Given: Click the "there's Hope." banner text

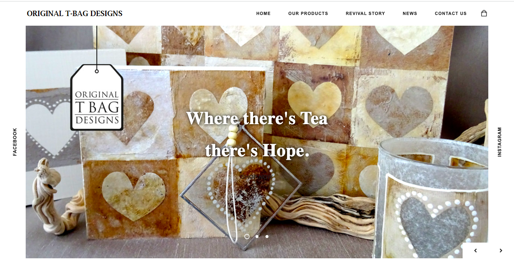Looking at the screenshot, I should (x=257, y=151).
